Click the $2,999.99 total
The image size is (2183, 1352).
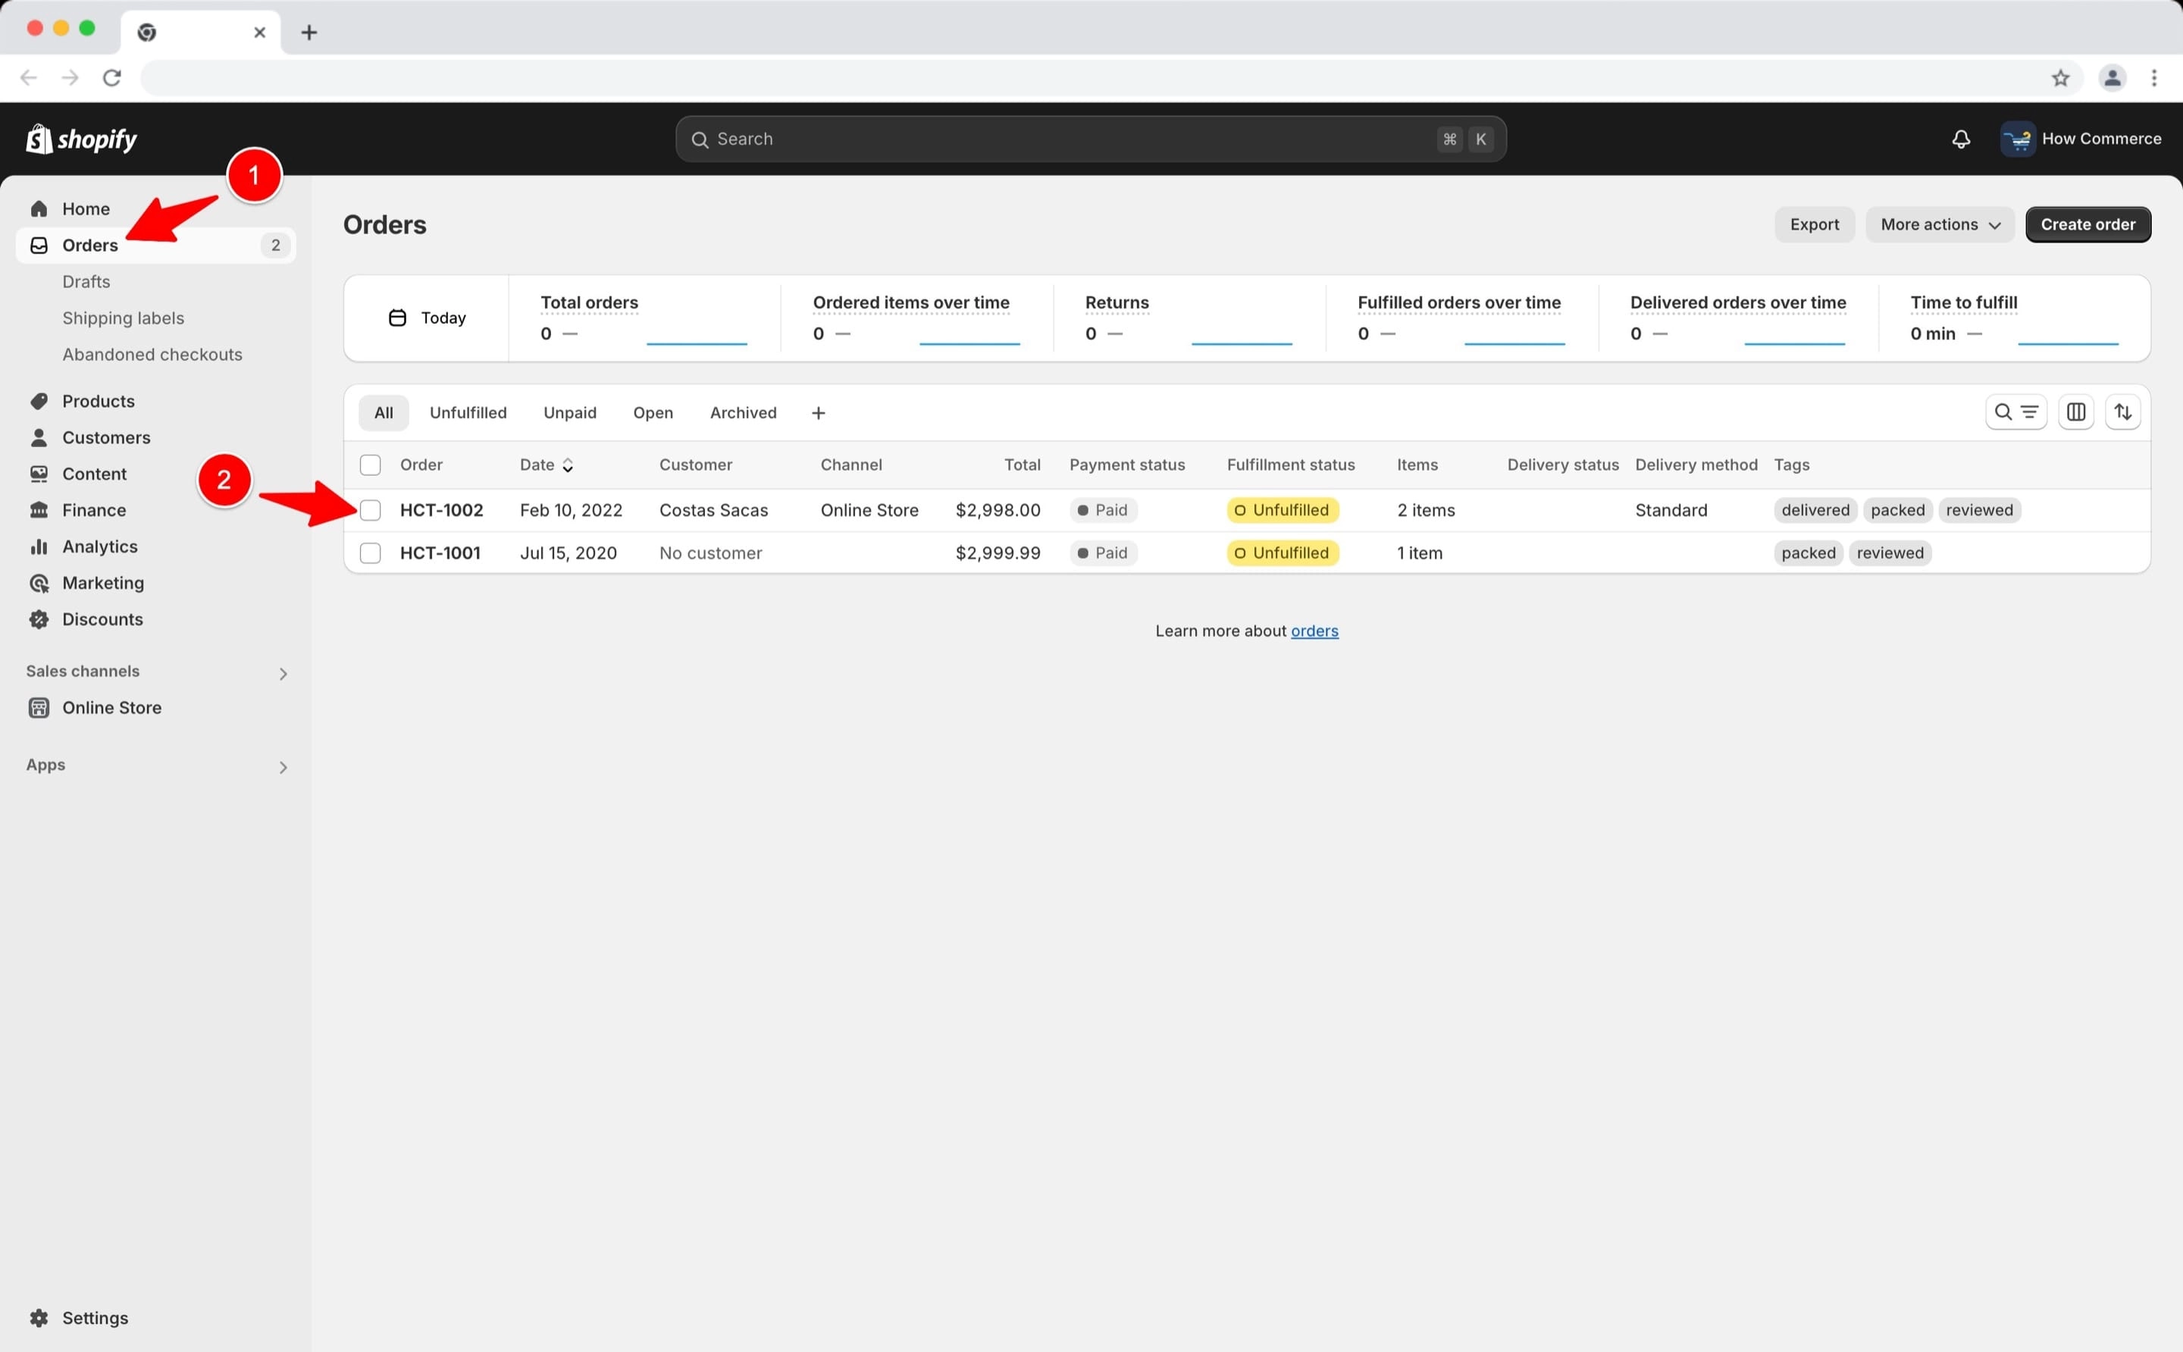point(998,552)
